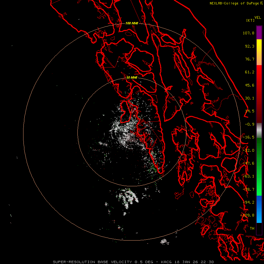264x264 pixels.
Task: Click the -109.8 velocity scale value
Action: point(248,215)
